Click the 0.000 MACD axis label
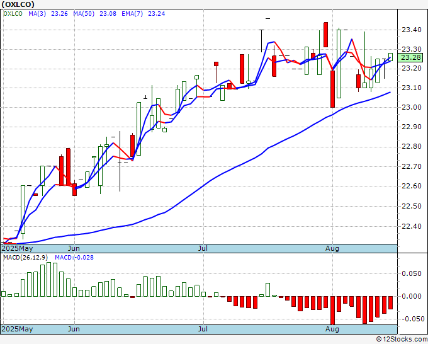This screenshot has height=344, width=428. 412,297
